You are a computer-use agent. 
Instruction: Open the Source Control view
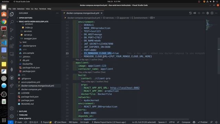pyautogui.click(x=12, y=30)
